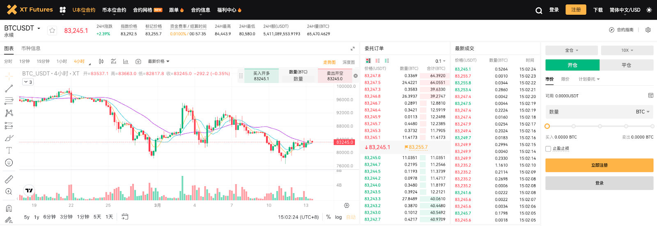Click the orange 立即注册 button
The image size is (657, 226).
pos(599,165)
